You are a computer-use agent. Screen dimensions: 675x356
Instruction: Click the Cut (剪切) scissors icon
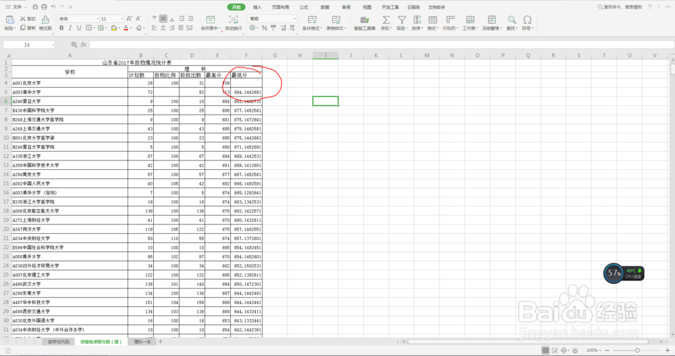point(22,19)
